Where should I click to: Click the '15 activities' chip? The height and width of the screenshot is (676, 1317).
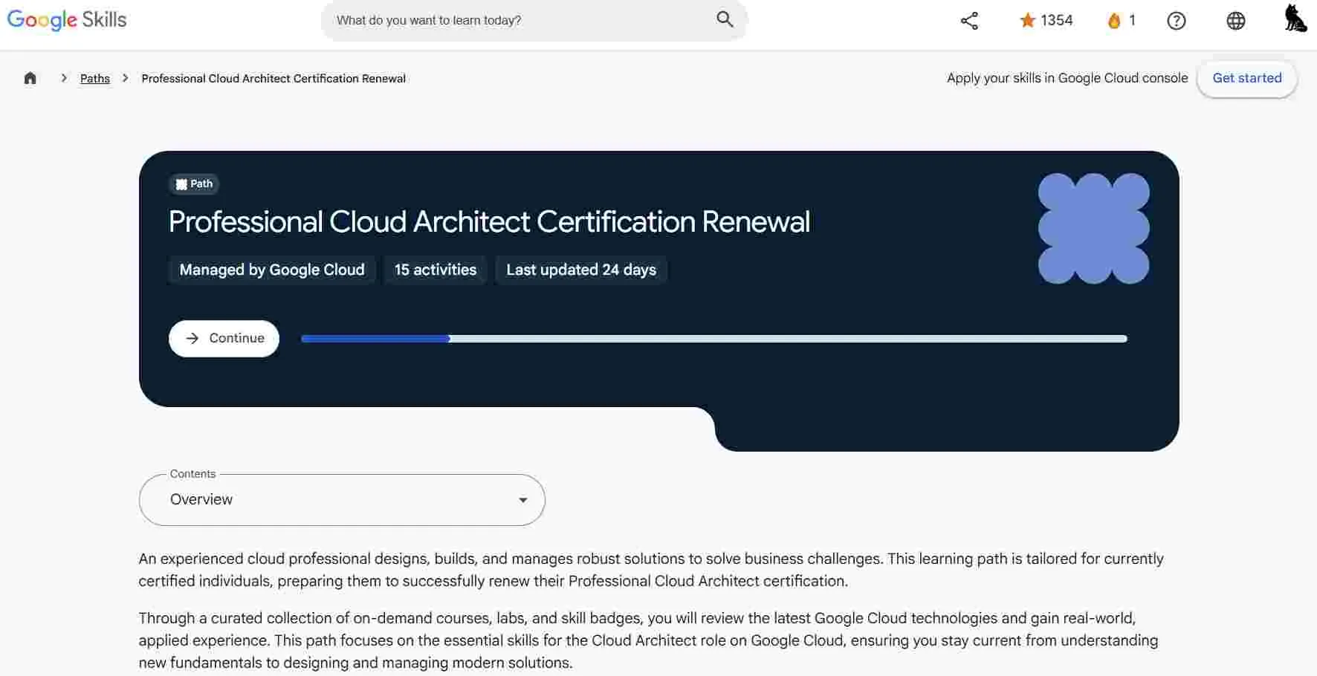pyautogui.click(x=436, y=270)
